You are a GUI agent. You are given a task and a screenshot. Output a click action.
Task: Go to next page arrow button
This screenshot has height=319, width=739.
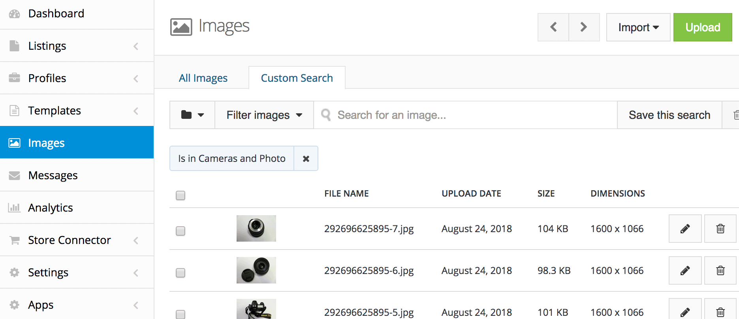pos(584,27)
